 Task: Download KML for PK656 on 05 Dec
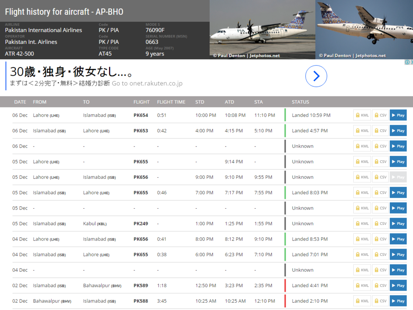tap(362, 177)
